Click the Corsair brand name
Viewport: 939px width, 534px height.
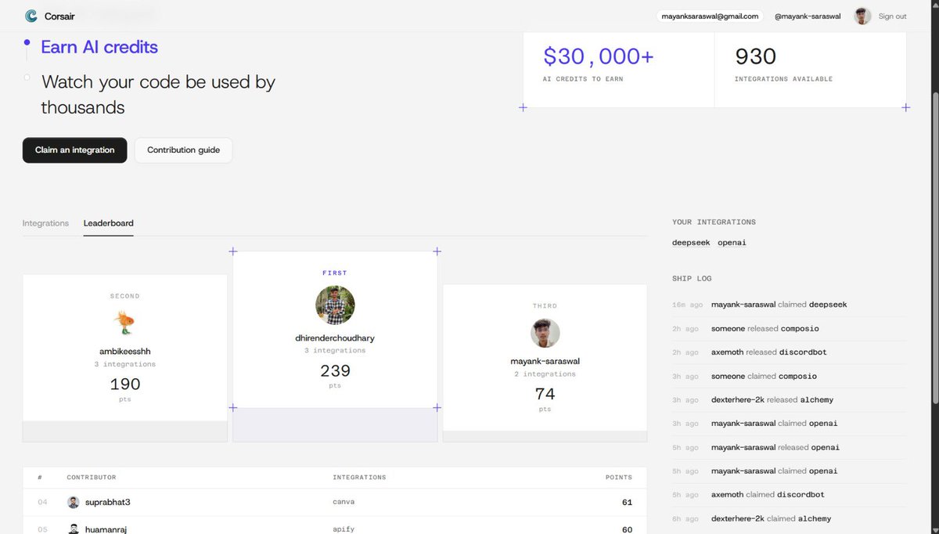(x=59, y=16)
